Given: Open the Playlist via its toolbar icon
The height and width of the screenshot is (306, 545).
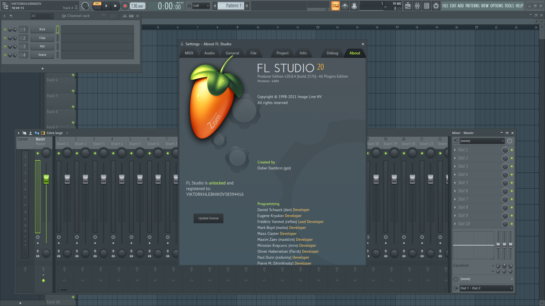Looking at the screenshot, I should [408, 6].
